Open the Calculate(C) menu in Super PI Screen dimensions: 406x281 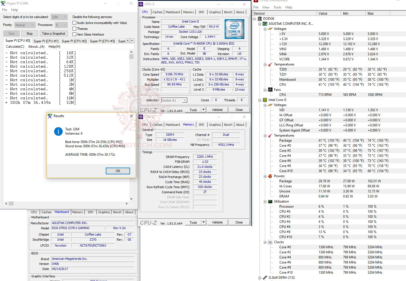[15, 47]
